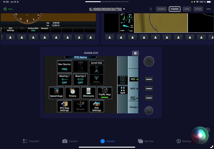Click the battery indicator
The height and width of the screenshot is (149, 214).
click(x=209, y=2)
